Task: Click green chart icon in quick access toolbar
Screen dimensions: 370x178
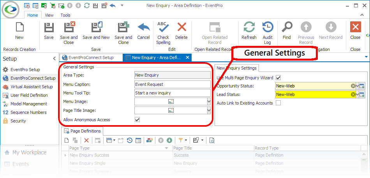Action: click(x=44, y=5)
